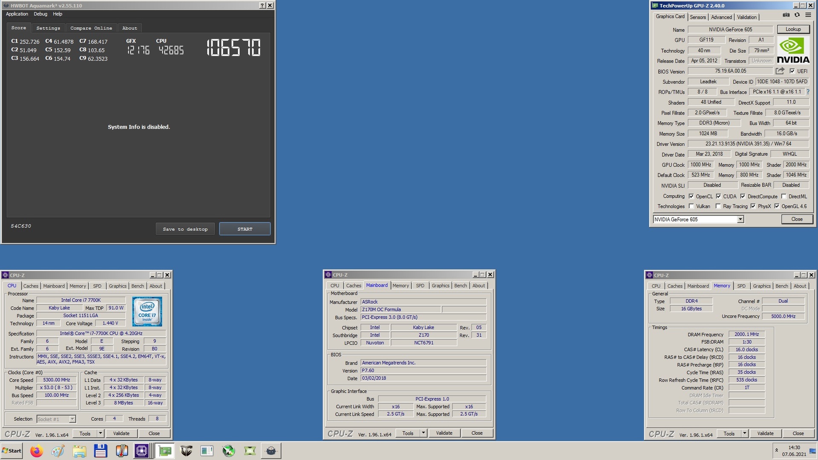The width and height of the screenshot is (818, 460).
Task: Switch to Aquamark spiky creature taskbar icon
Action: pos(271,451)
